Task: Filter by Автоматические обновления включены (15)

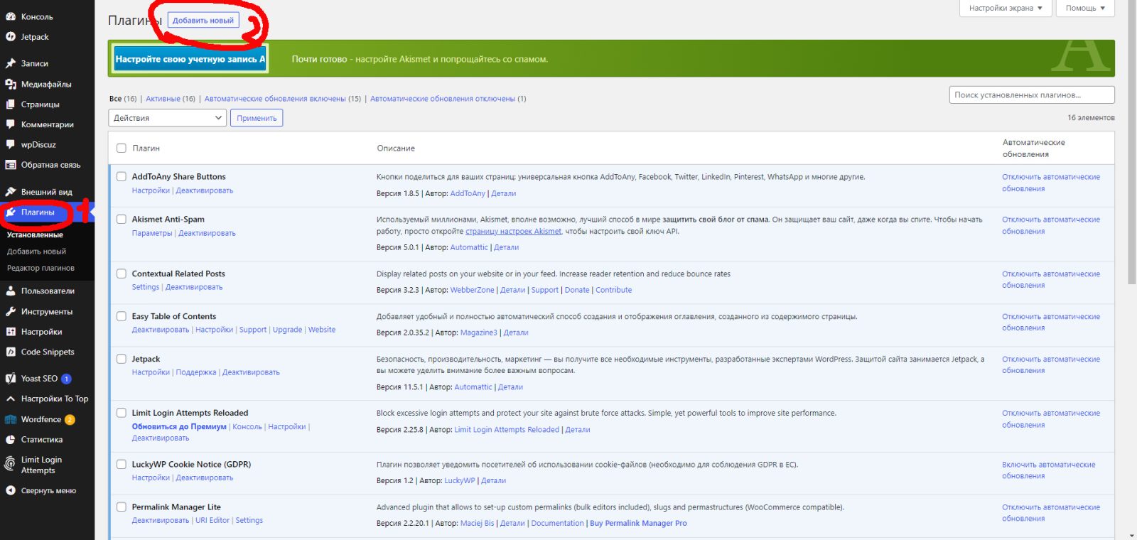Action: (x=283, y=99)
